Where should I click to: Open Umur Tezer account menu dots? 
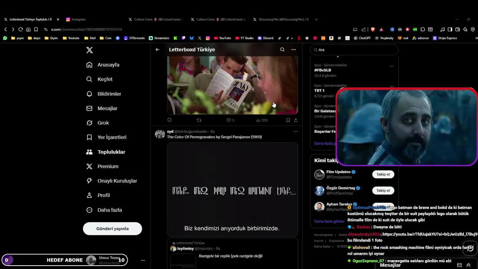(x=143, y=260)
